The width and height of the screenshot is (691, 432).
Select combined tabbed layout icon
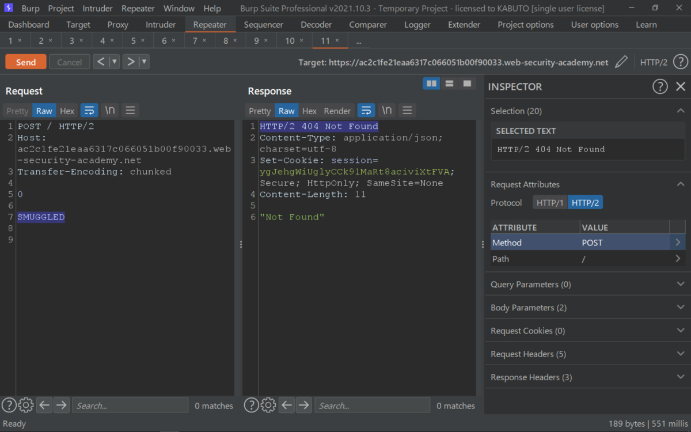(x=467, y=84)
